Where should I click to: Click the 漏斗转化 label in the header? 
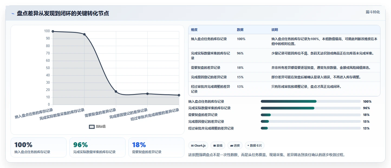[373, 12]
